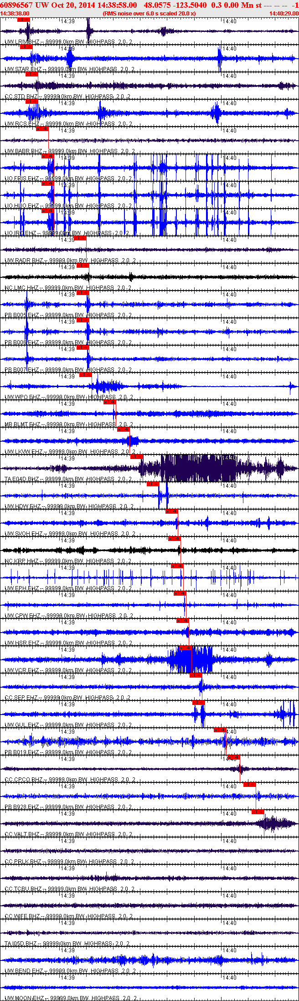The width and height of the screenshot is (299, 1001).
Task: Click the red pick marker on UW.VCR trace
Action: 185,648
